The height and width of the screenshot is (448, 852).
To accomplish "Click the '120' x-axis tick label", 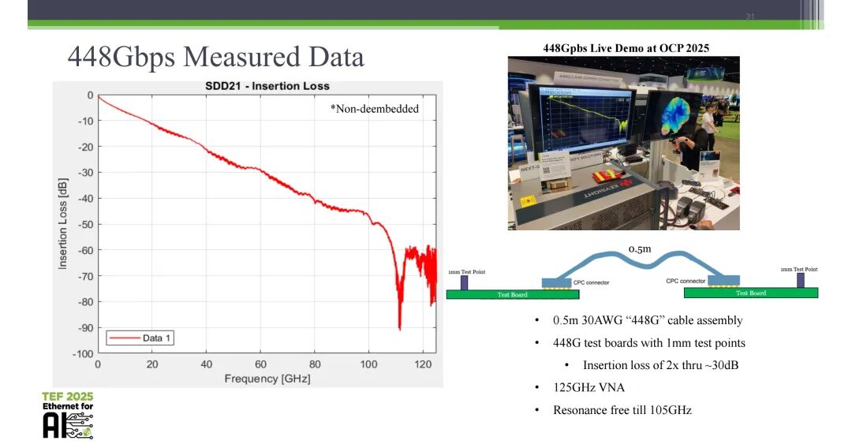I will (x=423, y=364).
